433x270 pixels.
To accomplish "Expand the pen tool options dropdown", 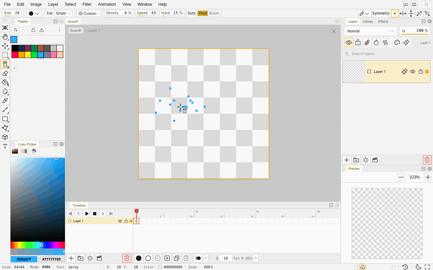I will 364,13.
